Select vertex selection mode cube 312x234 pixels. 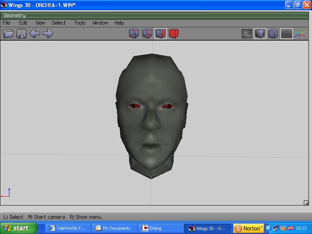pyautogui.click(x=134, y=34)
